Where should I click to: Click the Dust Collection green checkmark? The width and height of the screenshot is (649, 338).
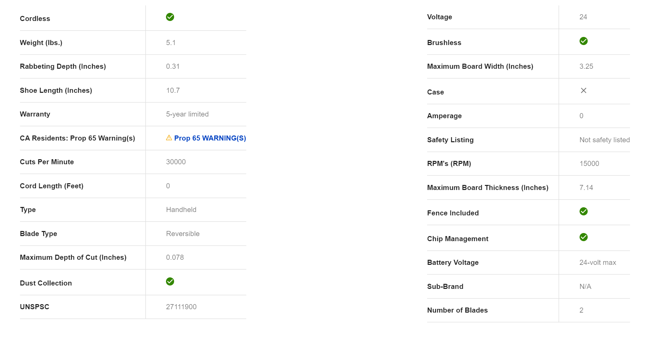[170, 281]
